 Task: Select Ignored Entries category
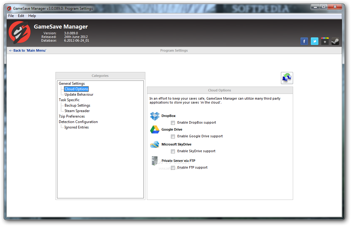click(76, 127)
